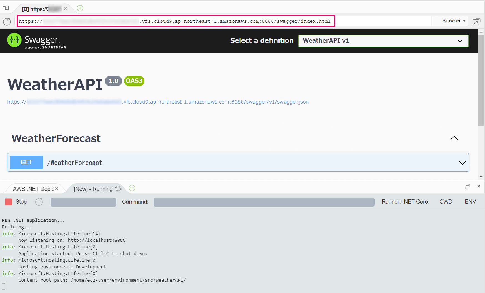
Task: Click the ENV button in the runner bar
Action: pyautogui.click(x=470, y=202)
